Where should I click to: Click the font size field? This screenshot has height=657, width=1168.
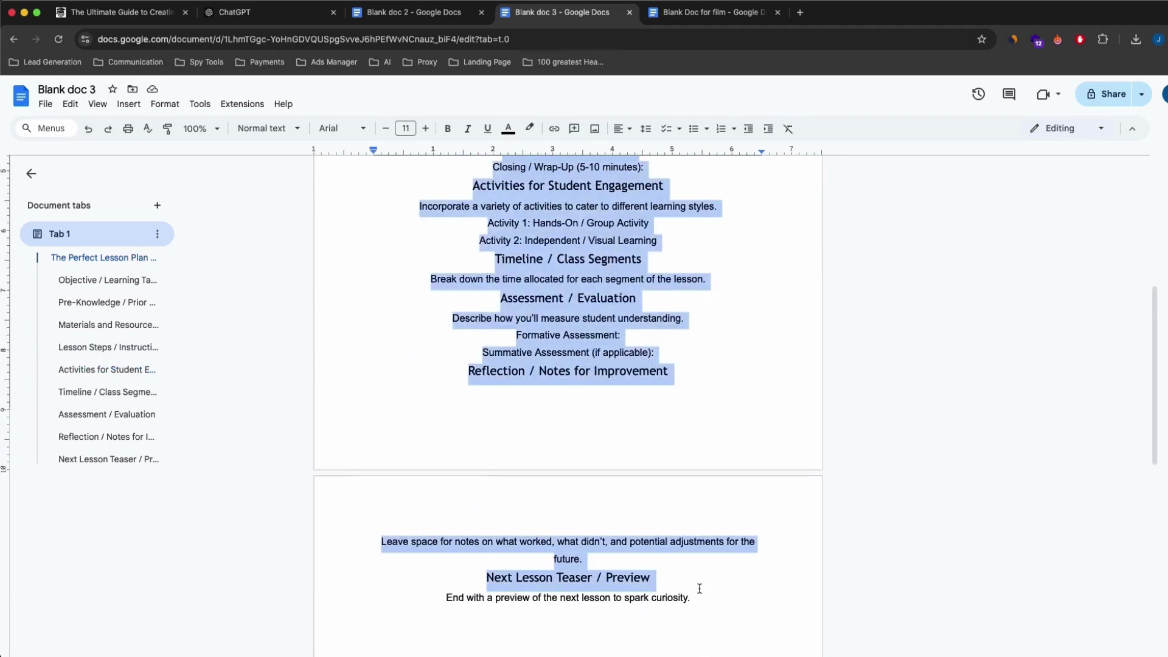[x=406, y=128]
